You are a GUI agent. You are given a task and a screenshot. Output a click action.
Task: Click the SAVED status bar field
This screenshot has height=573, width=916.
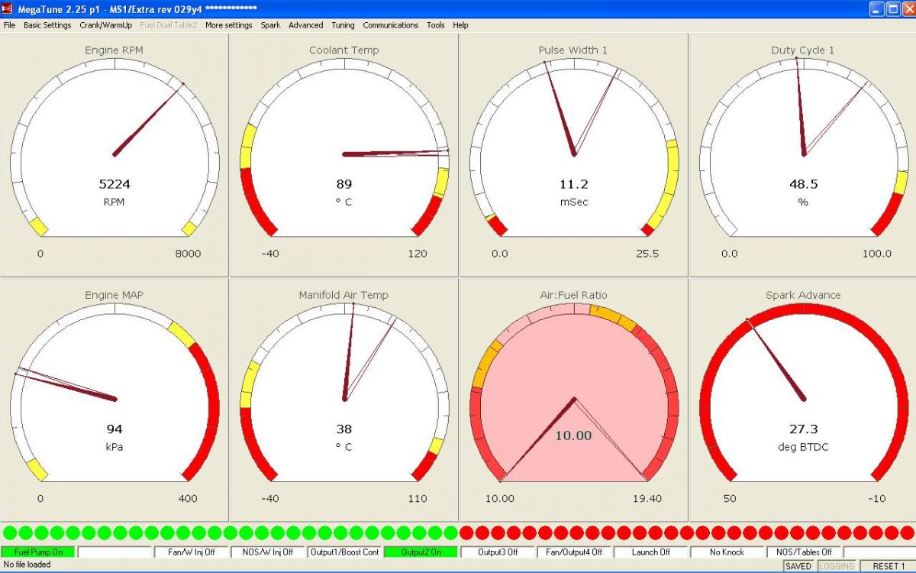(798, 566)
